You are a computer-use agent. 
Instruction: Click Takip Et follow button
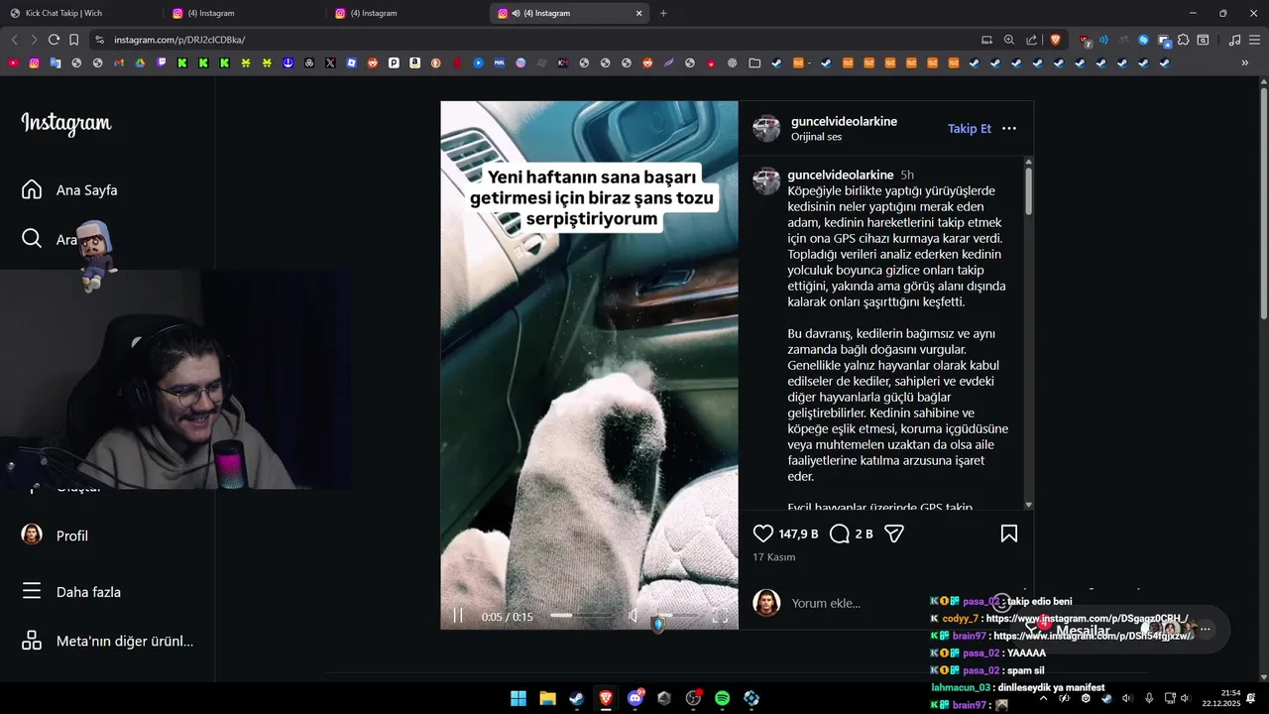(969, 129)
